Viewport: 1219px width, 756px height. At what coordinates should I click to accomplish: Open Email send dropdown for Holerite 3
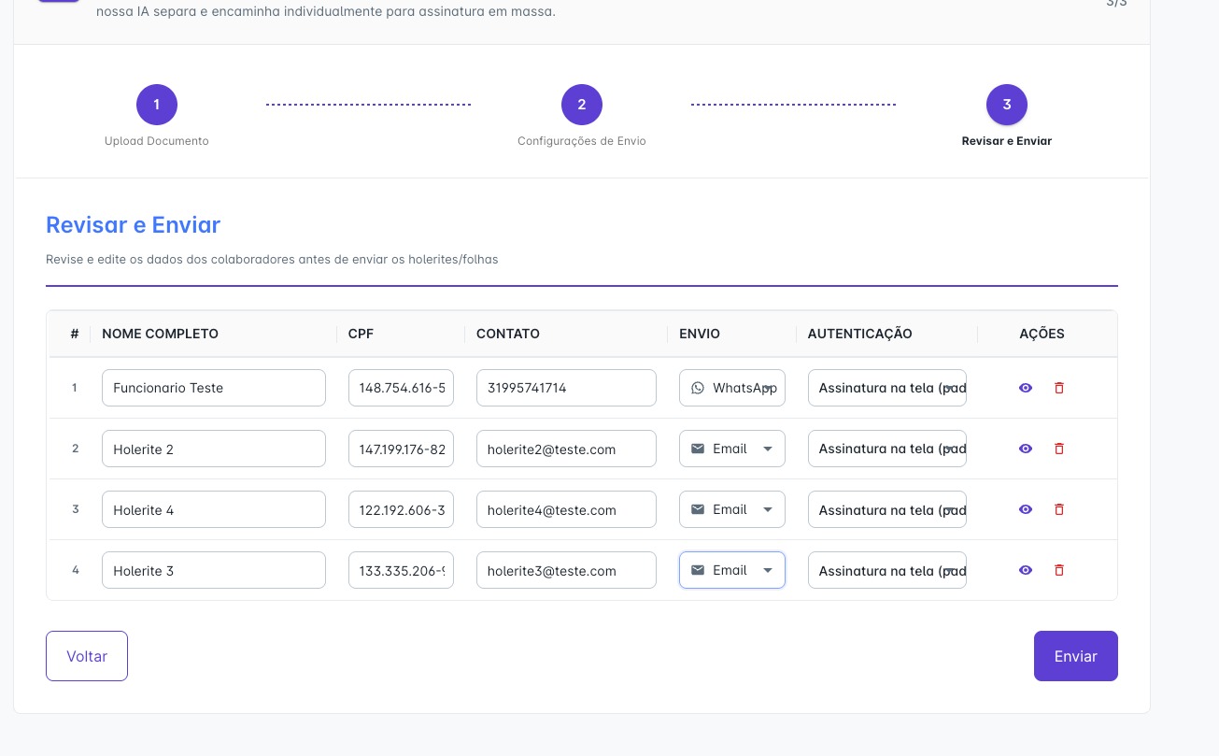pyautogui.click(x=732, y=570)
